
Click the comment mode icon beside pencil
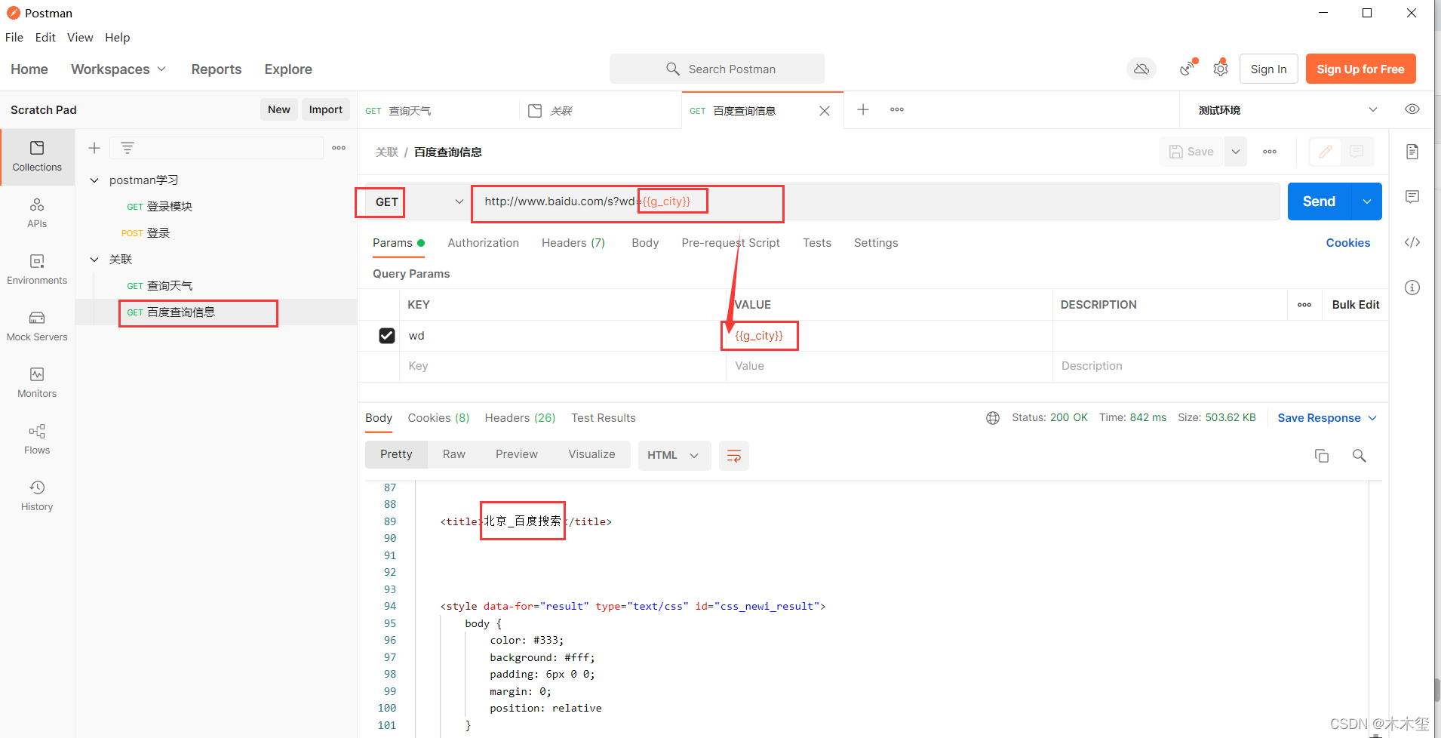tap(1357, 152)
